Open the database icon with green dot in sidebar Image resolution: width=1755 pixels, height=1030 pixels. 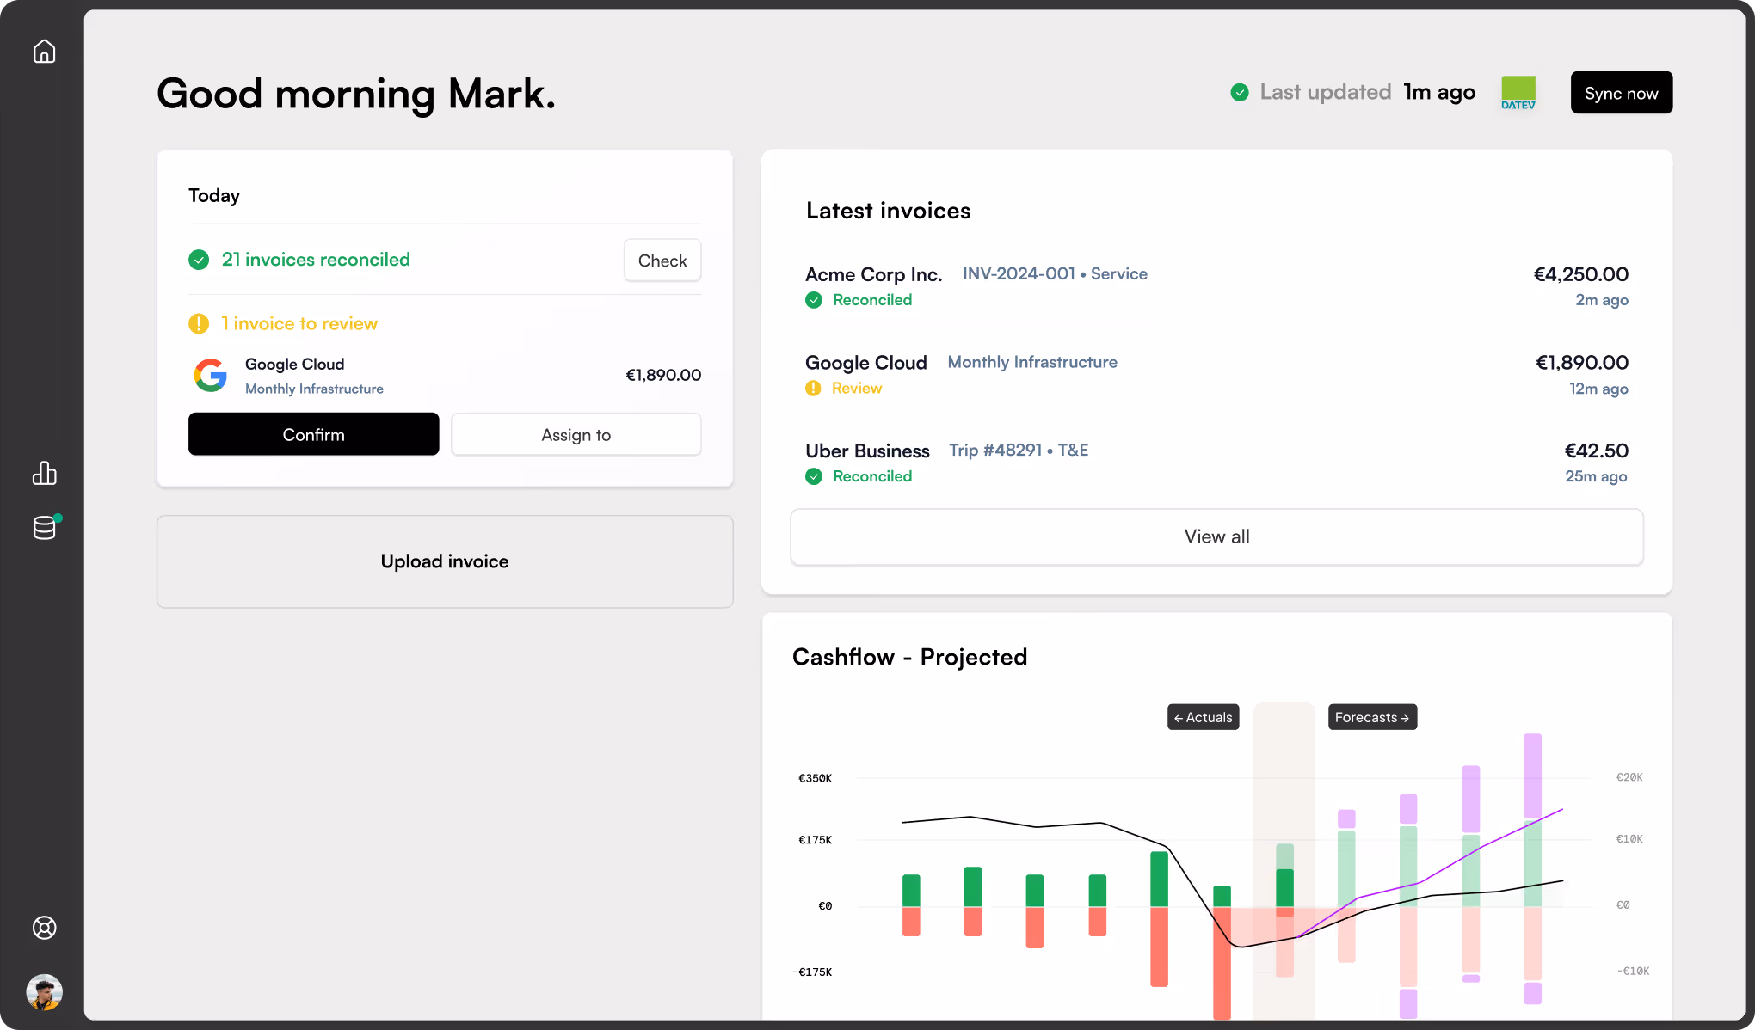[x=44, y=528]
